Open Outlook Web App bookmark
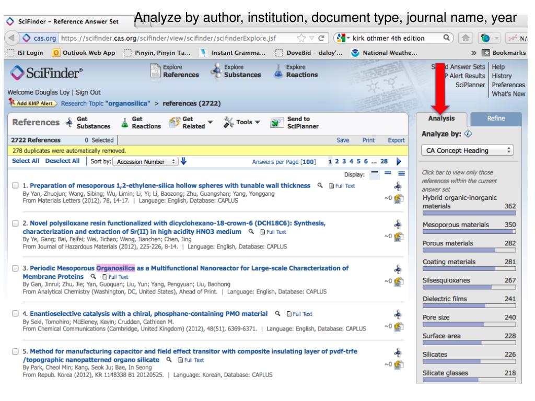Screen dimensions: 535x401 point(84,53)
